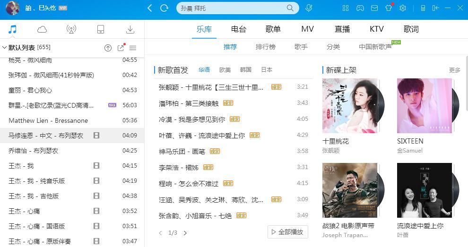Click the SQ badge on 群星 老歌忆录
Viewport: 468px width, 247px height.
click(112, 105)
